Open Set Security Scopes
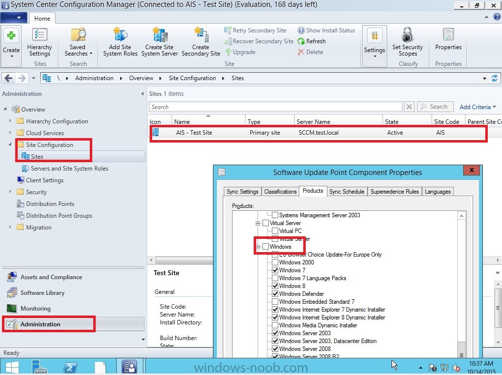Image resolution: width=502 pixels, height=375 pixels. coord(408,43)
